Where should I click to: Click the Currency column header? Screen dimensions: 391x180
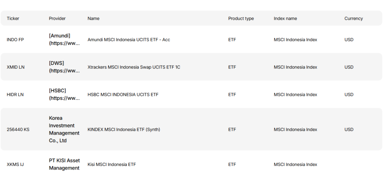pos(353,18)
